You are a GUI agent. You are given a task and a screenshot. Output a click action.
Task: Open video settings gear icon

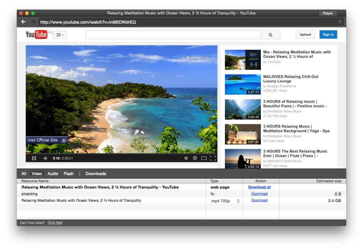coord(195,158)
